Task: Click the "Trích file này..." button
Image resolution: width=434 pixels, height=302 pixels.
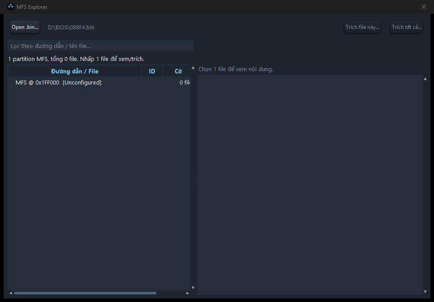Action: click(x=362, y=27)
